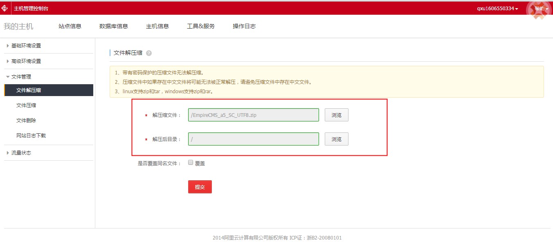View the 操作日志 page
The image size is (553, 242).
244,26
